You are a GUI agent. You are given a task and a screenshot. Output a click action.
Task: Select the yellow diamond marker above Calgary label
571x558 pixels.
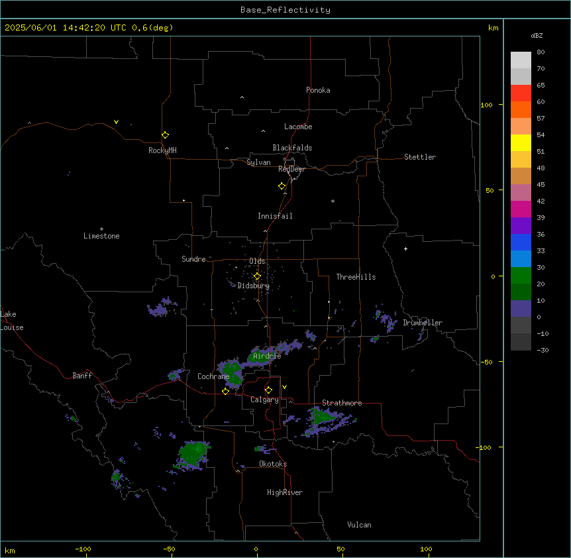coord(268,390)
